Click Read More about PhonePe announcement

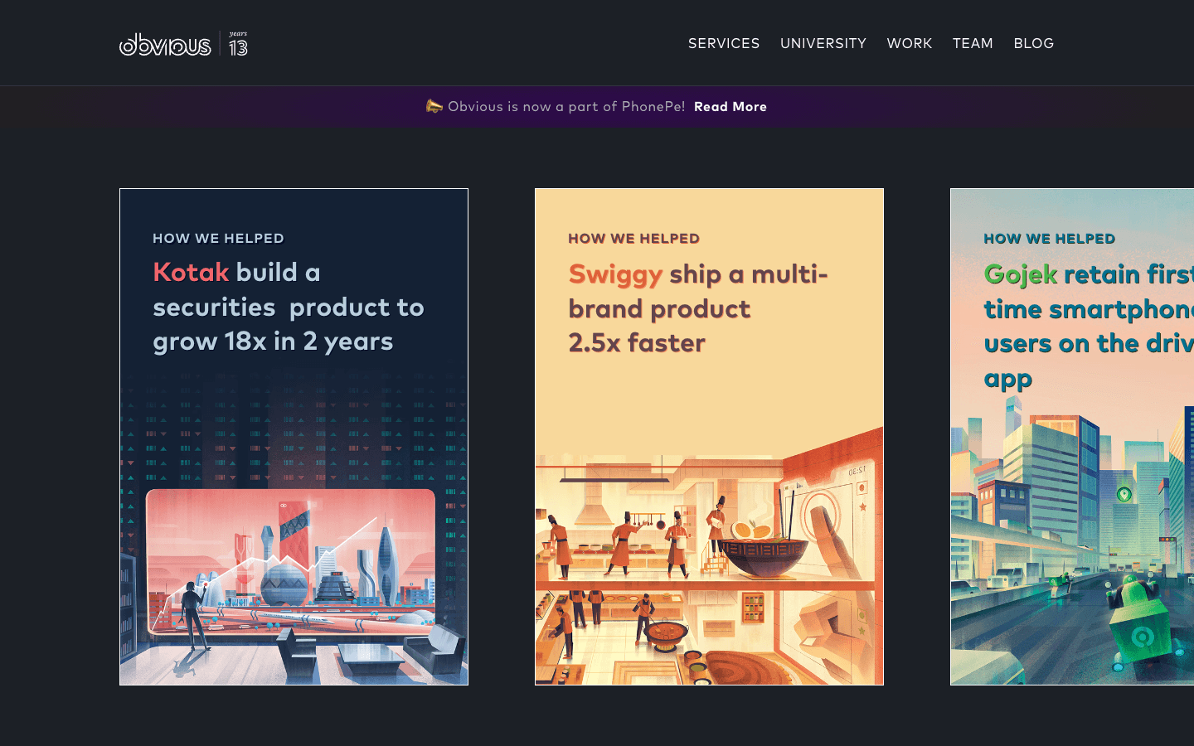tap(730, 106)
